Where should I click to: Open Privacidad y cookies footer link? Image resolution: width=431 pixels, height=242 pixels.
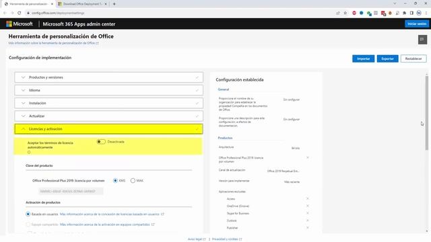coord(227,239)
